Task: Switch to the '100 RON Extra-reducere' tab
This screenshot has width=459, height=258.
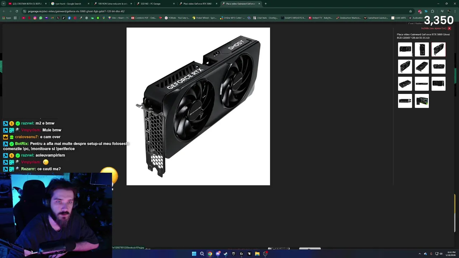Action: (x=113, y=4)
